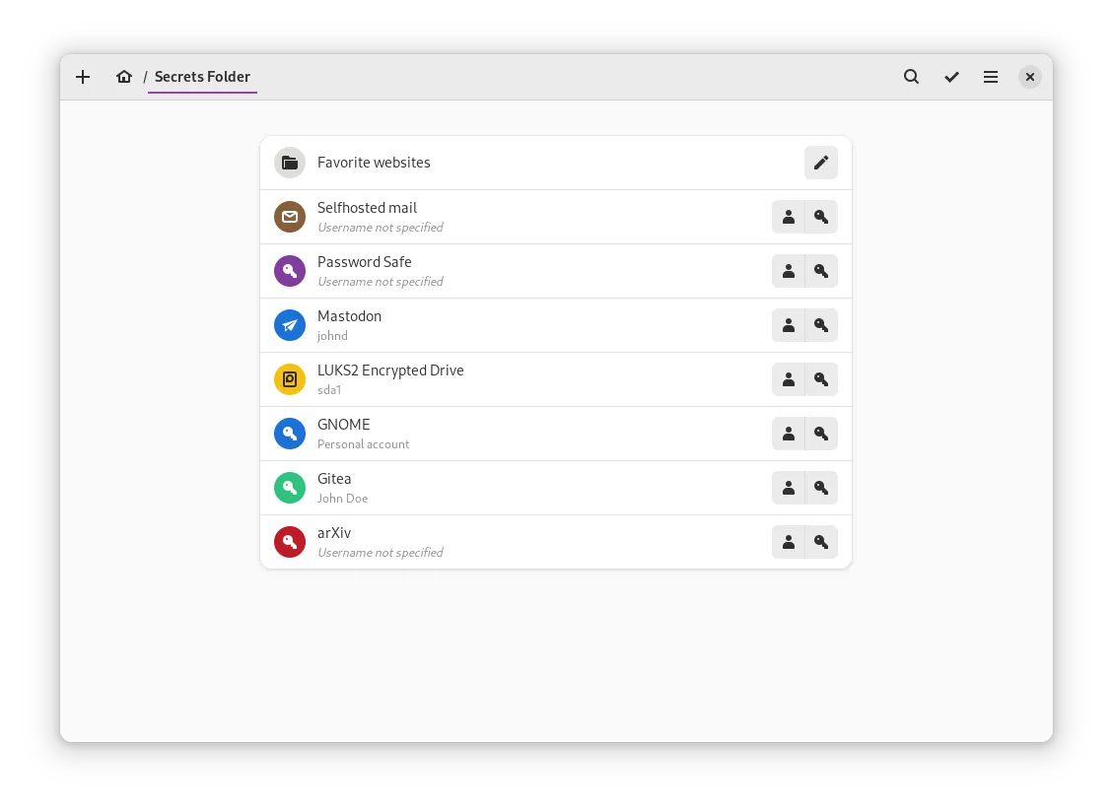
Task: Copy password for Selfhosted mail entry
Action: click(821, 217)
